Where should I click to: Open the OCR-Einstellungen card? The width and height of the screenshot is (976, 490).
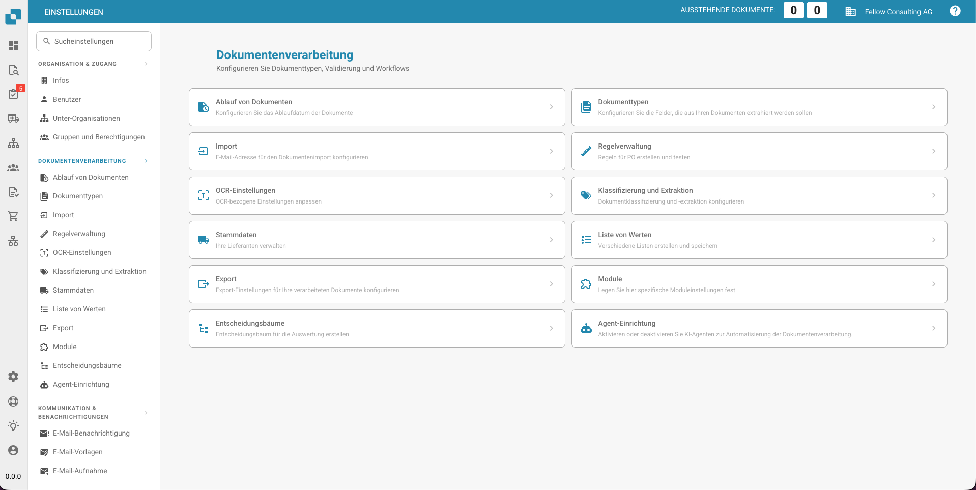(x=377, y=195)
